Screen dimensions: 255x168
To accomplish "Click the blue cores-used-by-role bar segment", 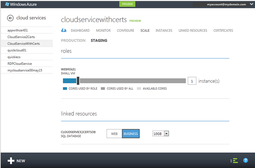I will click(x=70, y=81).
